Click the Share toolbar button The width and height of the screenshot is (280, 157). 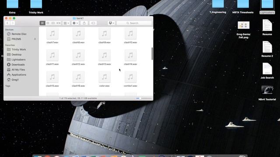[x=84, y=23]
